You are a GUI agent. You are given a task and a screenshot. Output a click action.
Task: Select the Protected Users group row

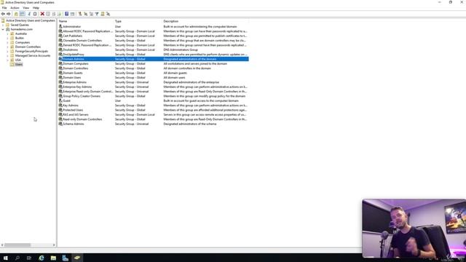(154, 110)
